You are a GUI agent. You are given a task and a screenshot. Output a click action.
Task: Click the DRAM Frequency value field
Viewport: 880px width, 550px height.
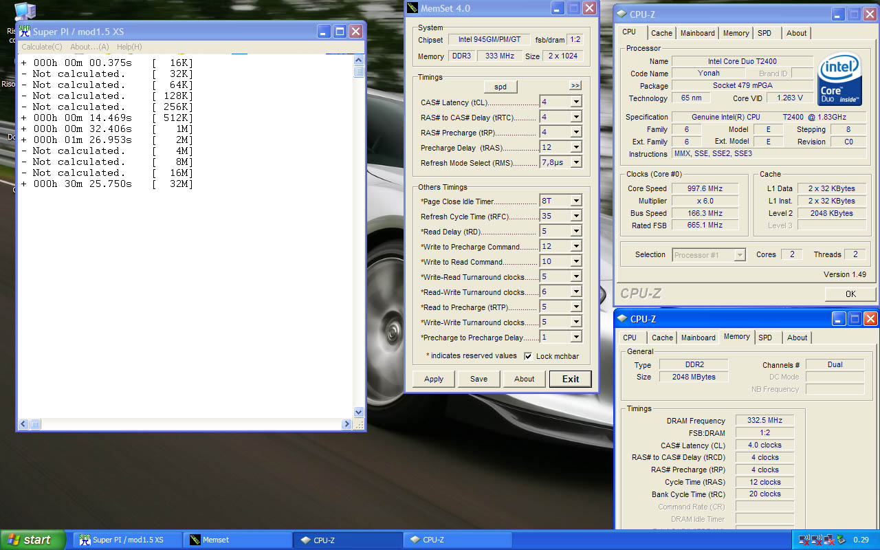tap(764, 421)
